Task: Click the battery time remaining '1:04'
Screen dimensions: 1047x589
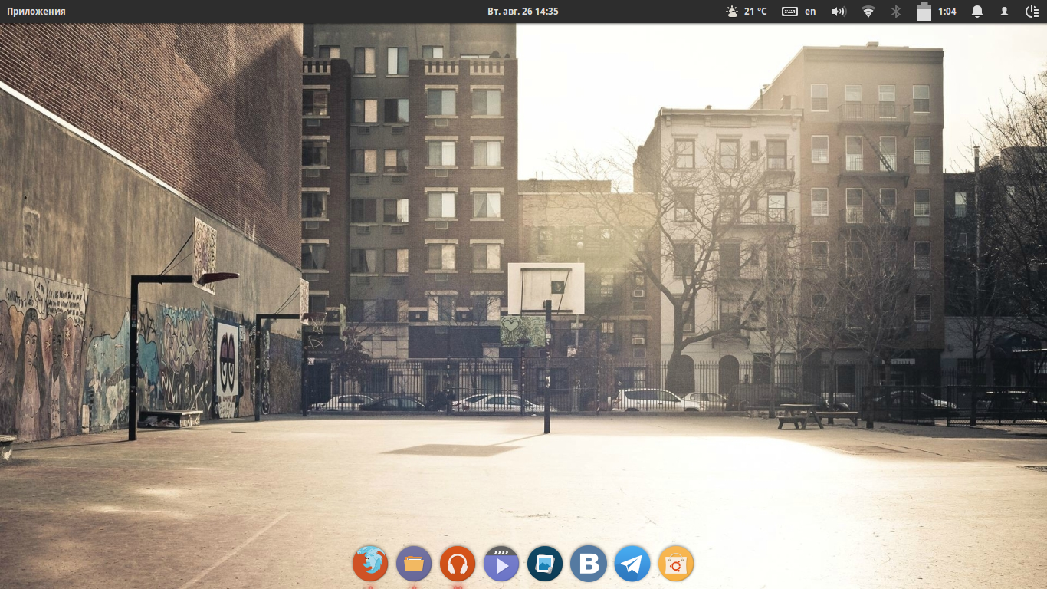Action: coord(947,12)
